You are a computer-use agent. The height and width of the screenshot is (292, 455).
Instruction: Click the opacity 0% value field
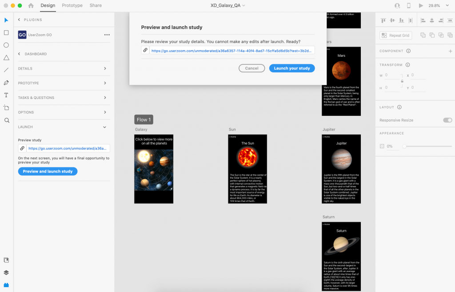393,146
